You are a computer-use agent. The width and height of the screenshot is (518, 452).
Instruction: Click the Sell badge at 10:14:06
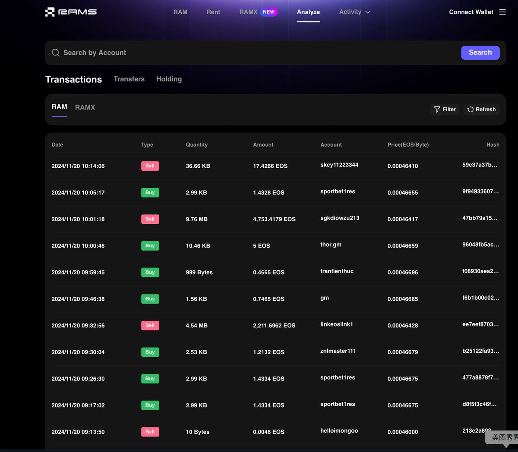(x=150, y=166)
